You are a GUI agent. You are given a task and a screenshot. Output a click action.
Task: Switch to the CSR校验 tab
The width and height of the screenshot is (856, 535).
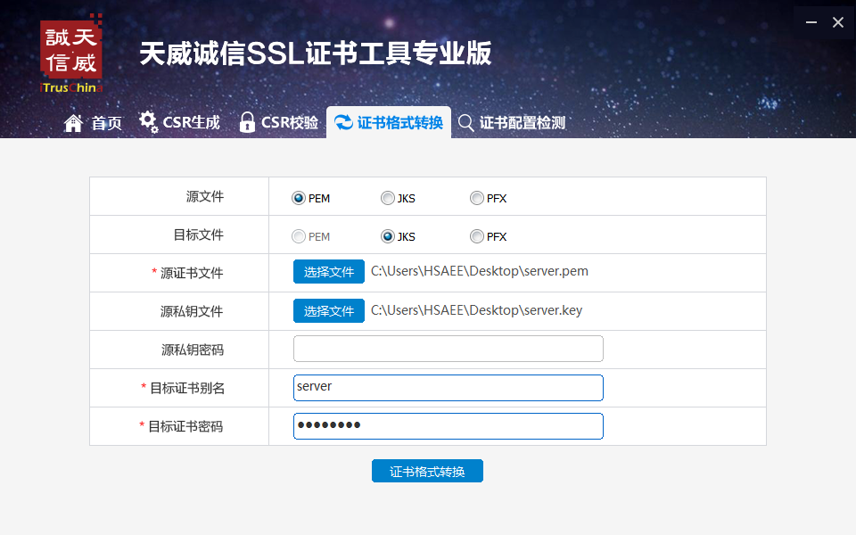[278, 122]
